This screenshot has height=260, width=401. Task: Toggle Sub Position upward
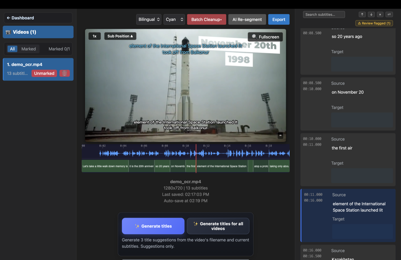click(x=120, y=36)
